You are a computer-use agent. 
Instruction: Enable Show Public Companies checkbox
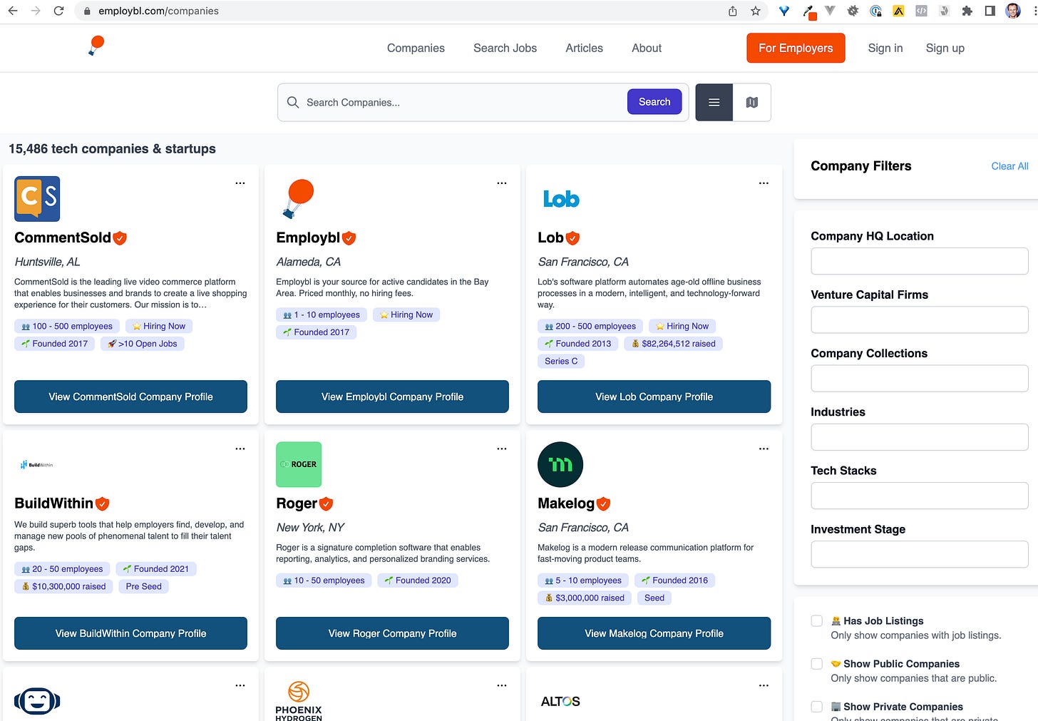click(x=817, y=664)
